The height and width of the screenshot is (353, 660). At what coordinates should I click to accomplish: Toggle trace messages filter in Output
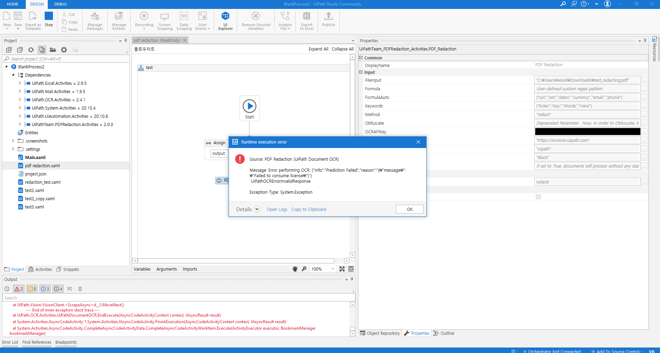(x=58, y=289)
